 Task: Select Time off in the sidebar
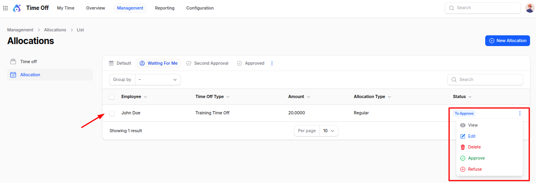point(29,62)
